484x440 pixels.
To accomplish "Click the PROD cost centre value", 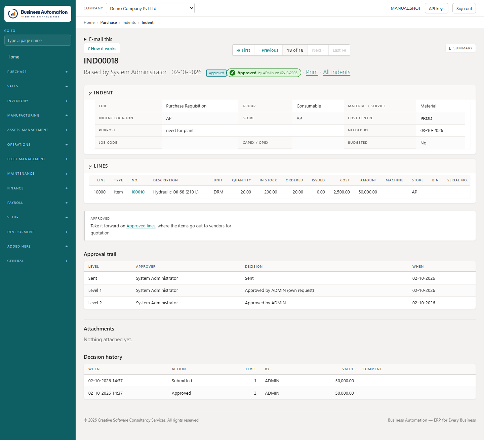I will coord(426,119).
